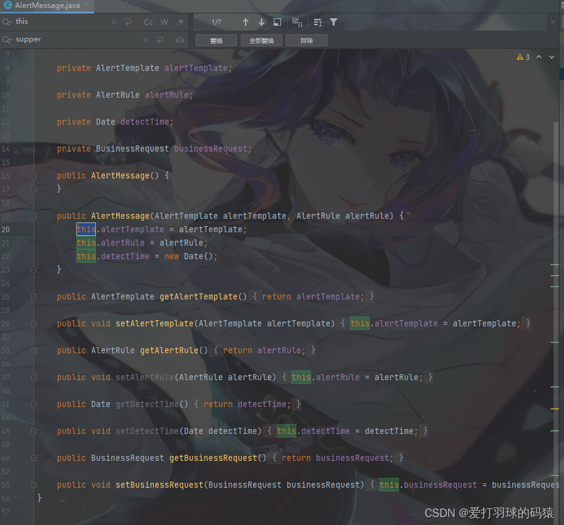
Task: Expand setBusinessRequest fold at line 53
Action: 34,485
